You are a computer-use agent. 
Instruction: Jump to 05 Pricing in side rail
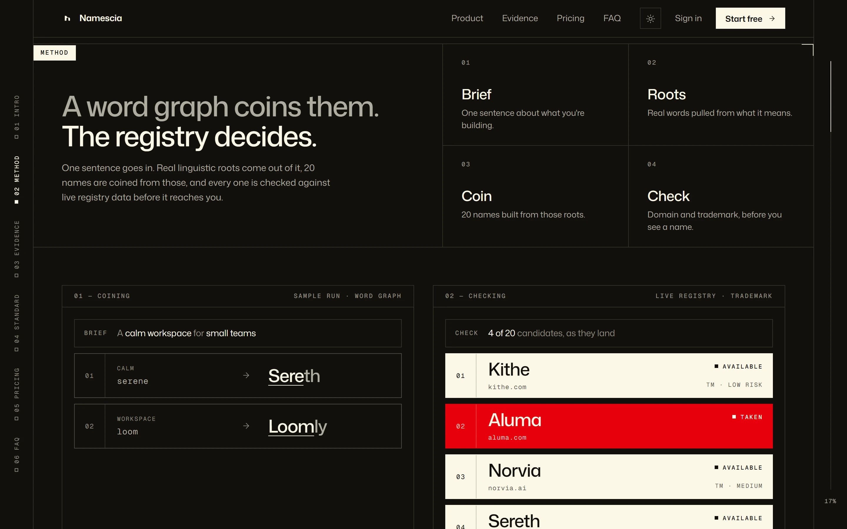(16, 394)
